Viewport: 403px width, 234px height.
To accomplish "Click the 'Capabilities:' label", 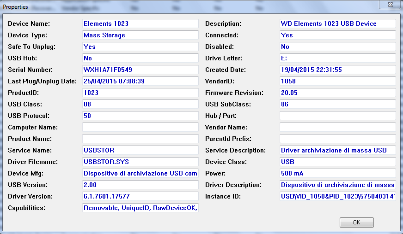I will point(27,208).
